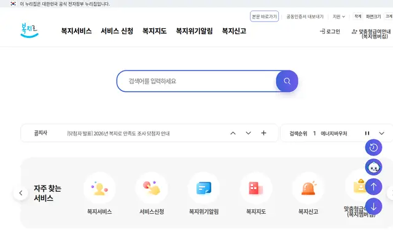Click the Korean flag government banner icon

(14, 4)
